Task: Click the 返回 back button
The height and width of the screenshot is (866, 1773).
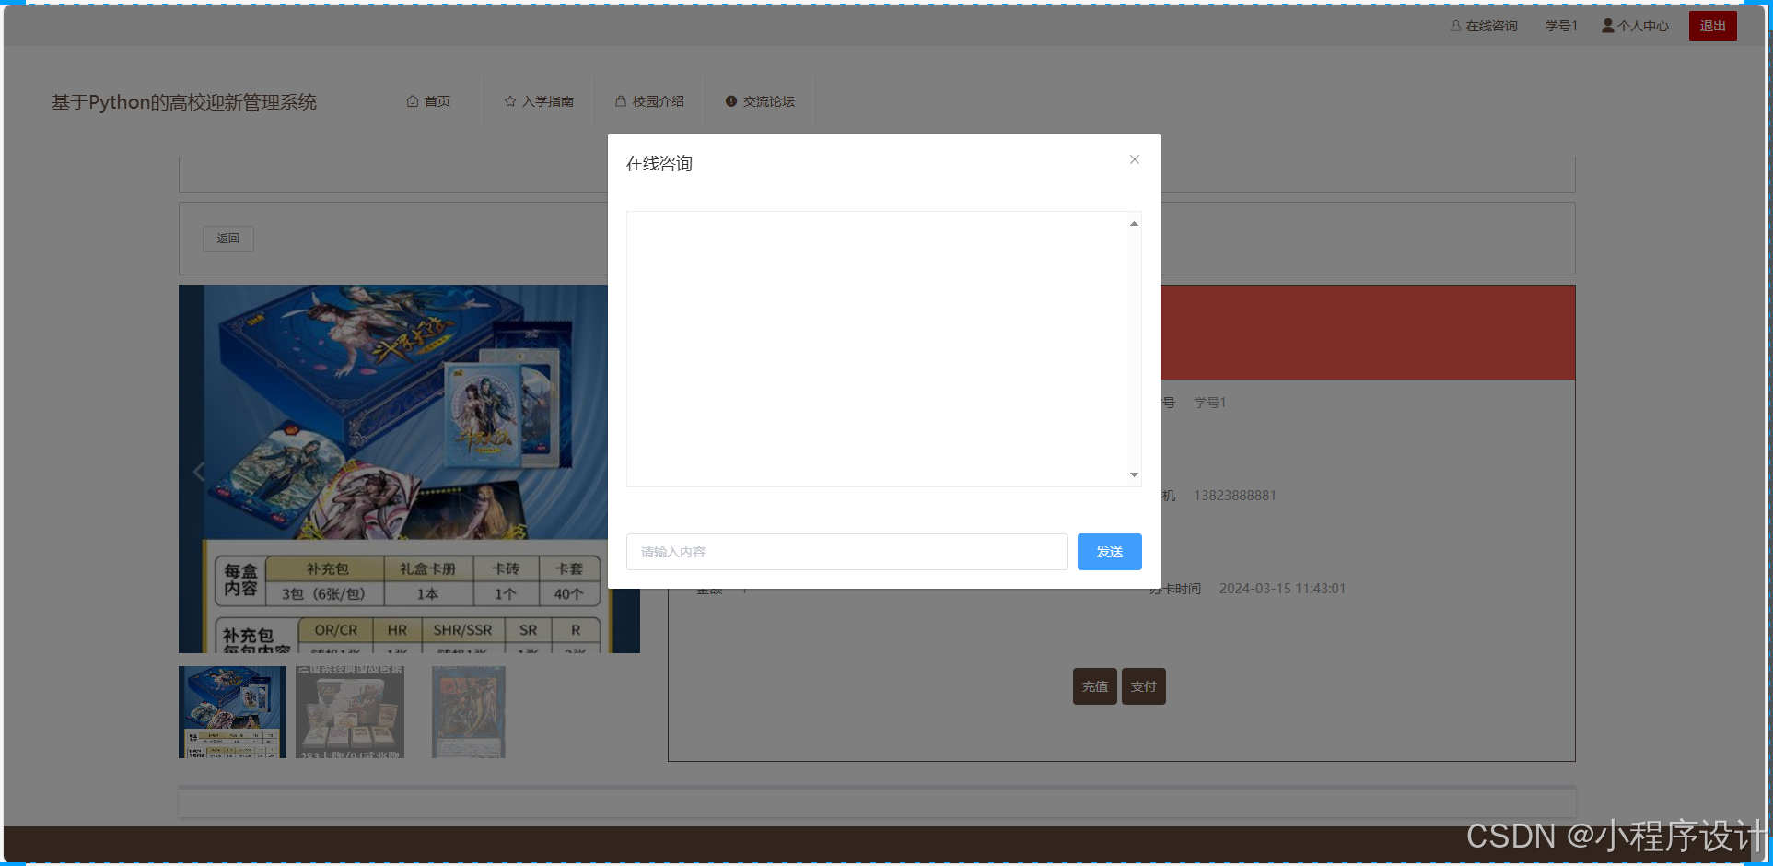Action: point(227,239)
